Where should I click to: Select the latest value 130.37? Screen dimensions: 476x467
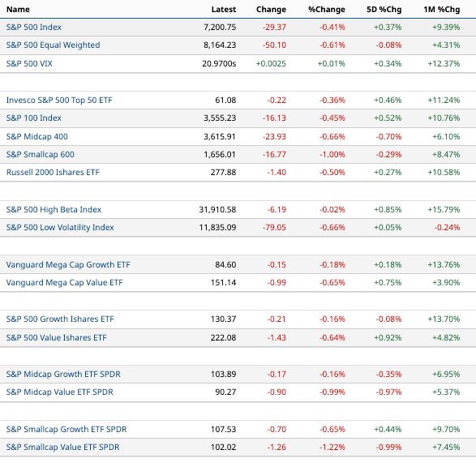[x=223, y=319]
